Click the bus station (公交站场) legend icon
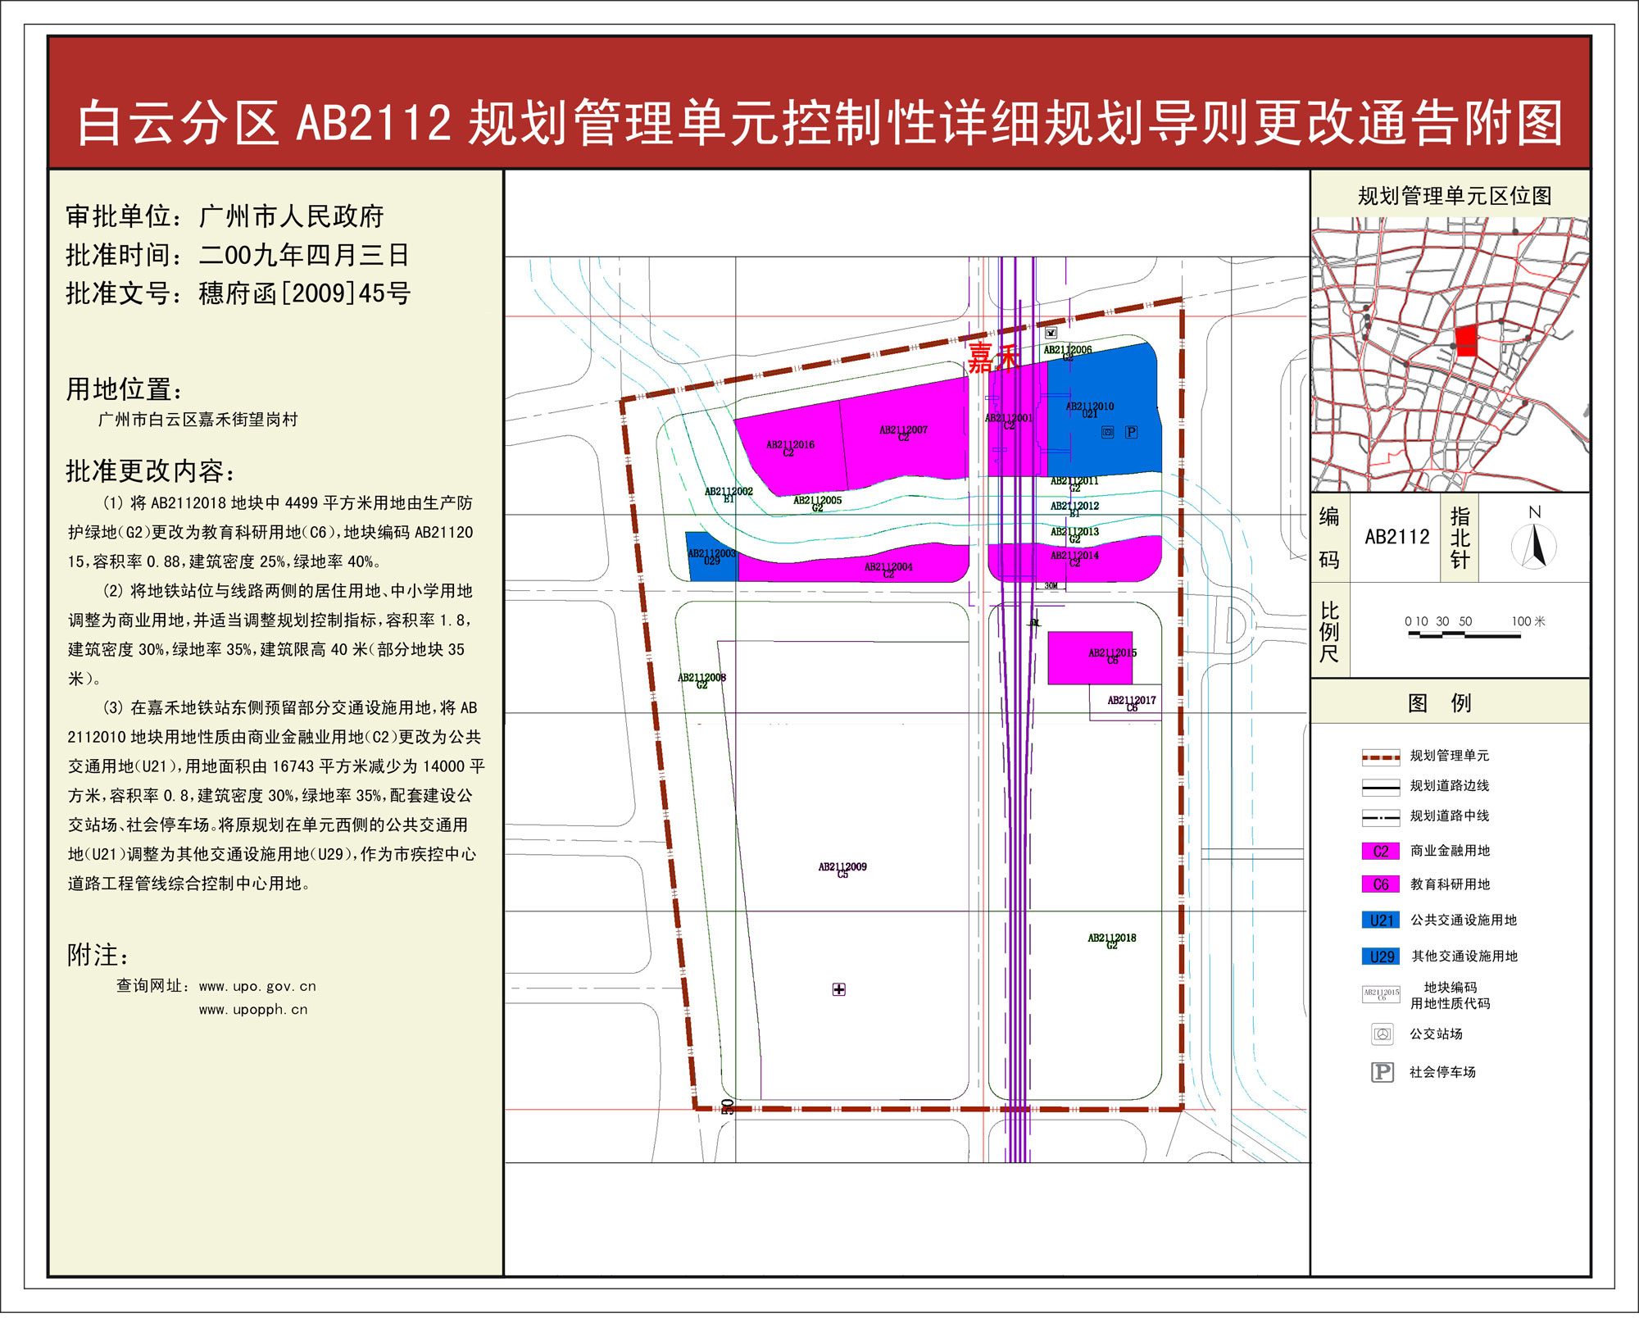 coord(1382,1034)
